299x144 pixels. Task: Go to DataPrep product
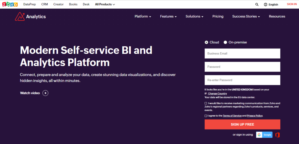(29, 4)
